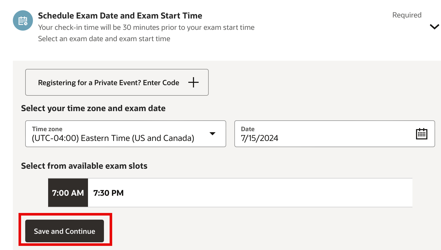441x250 pixels.
Task: Select the 7:00 AM exam slot
Action: [68, 193]
